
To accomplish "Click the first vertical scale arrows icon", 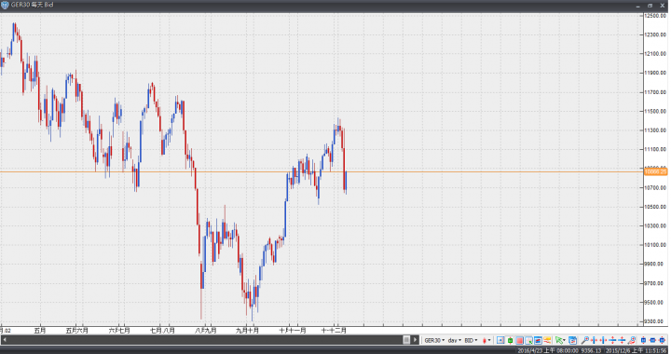I will tap(612, 340).
